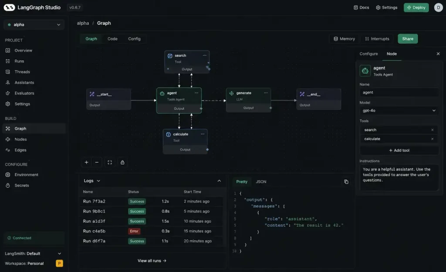
Task: Click the Error status of Run c4e5b
Action: [x=134, y=231]
